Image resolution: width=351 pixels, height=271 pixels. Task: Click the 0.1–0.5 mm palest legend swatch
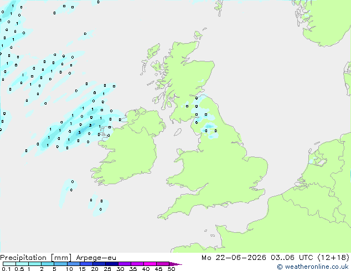click(9, 264)
